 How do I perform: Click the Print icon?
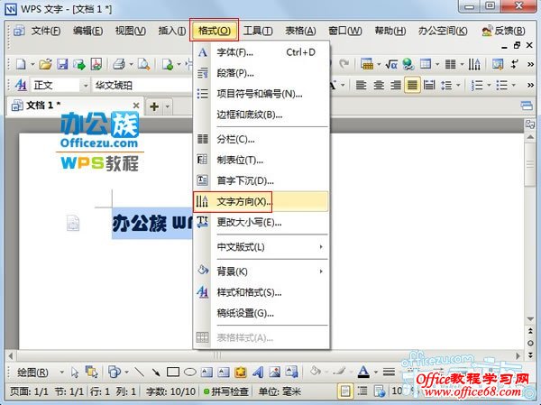119,64
